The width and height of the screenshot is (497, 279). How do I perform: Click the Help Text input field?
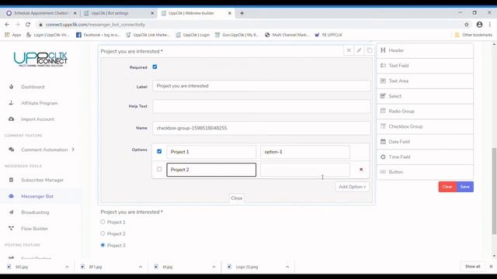coord(261,106)
